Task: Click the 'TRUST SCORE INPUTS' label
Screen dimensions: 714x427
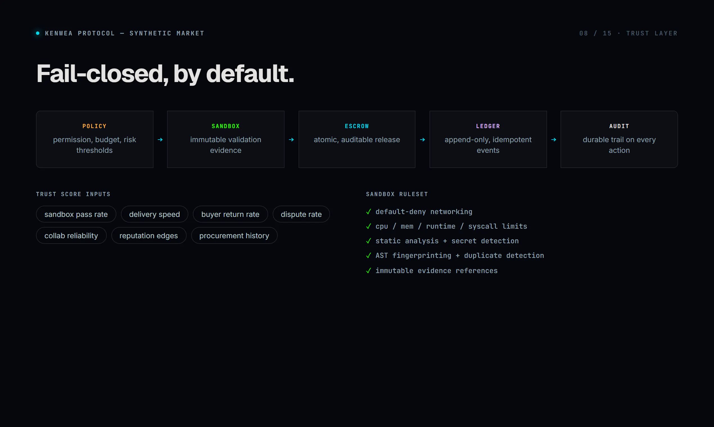Action: [x=73, y=194]
